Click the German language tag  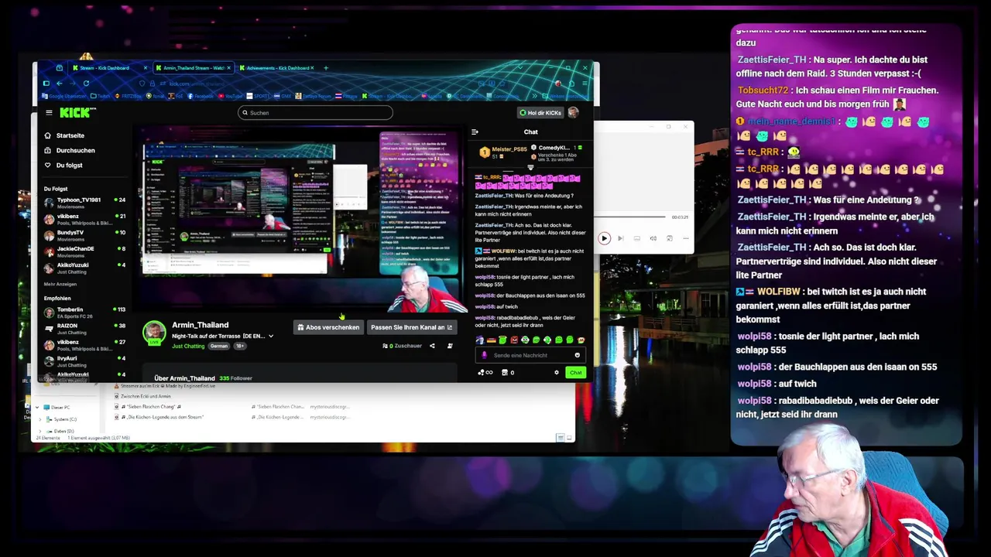pyautogui.click(x=219, y=346)
